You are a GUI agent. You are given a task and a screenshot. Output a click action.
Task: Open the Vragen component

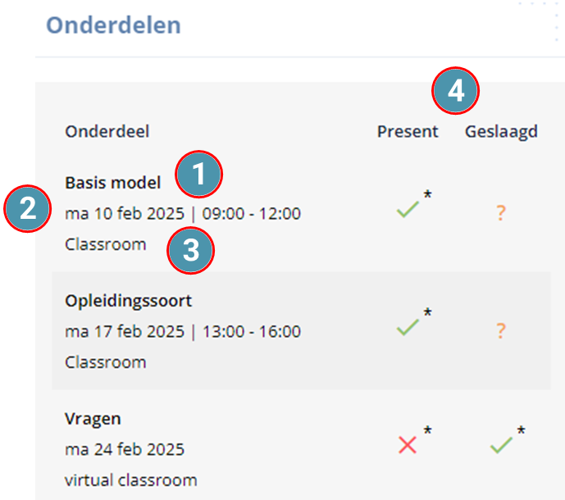pyautogui.click(x=93, y=420)
